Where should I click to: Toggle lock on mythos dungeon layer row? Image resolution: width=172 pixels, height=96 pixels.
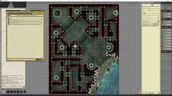pyautogui.click(x=157, y=26)
